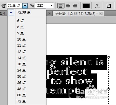This screenshot has height=105, width=116.
Task: Close the partially hidden document tab
Action: pyautogui.click(x=49, y=14)
